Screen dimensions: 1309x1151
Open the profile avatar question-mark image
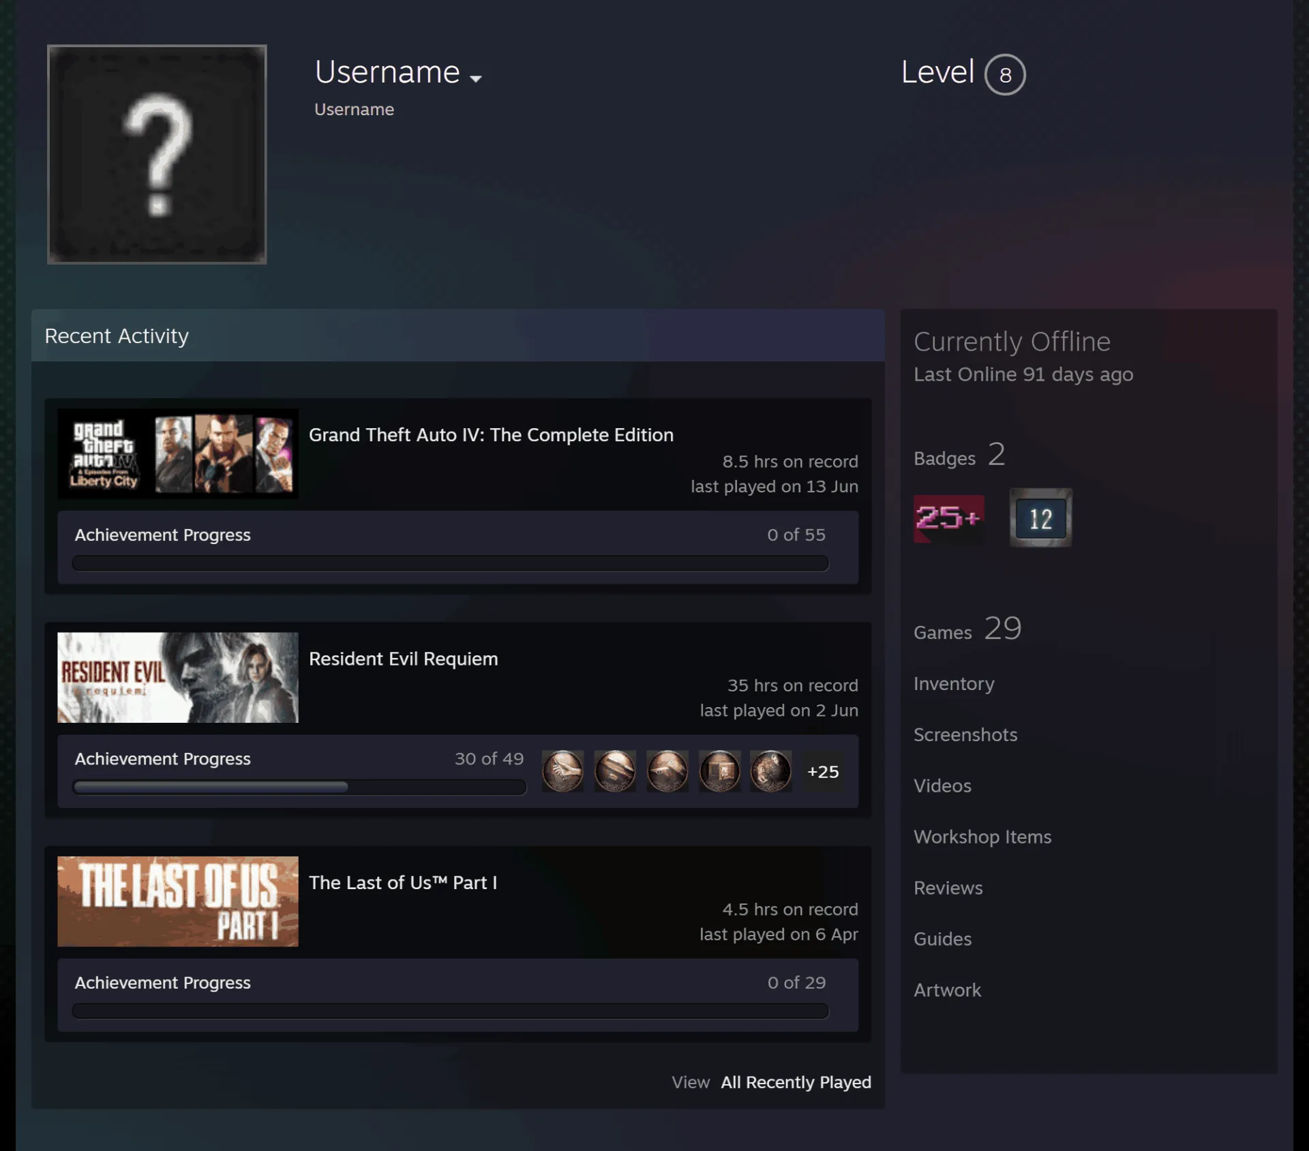click(x=157, y=154)
